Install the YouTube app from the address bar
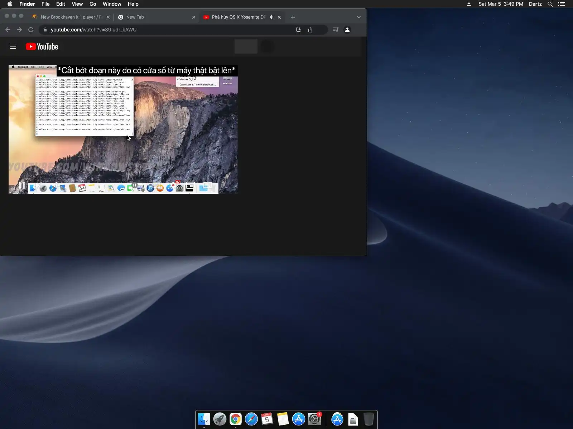This screenshot has height=429, width=573. [299, 30]
